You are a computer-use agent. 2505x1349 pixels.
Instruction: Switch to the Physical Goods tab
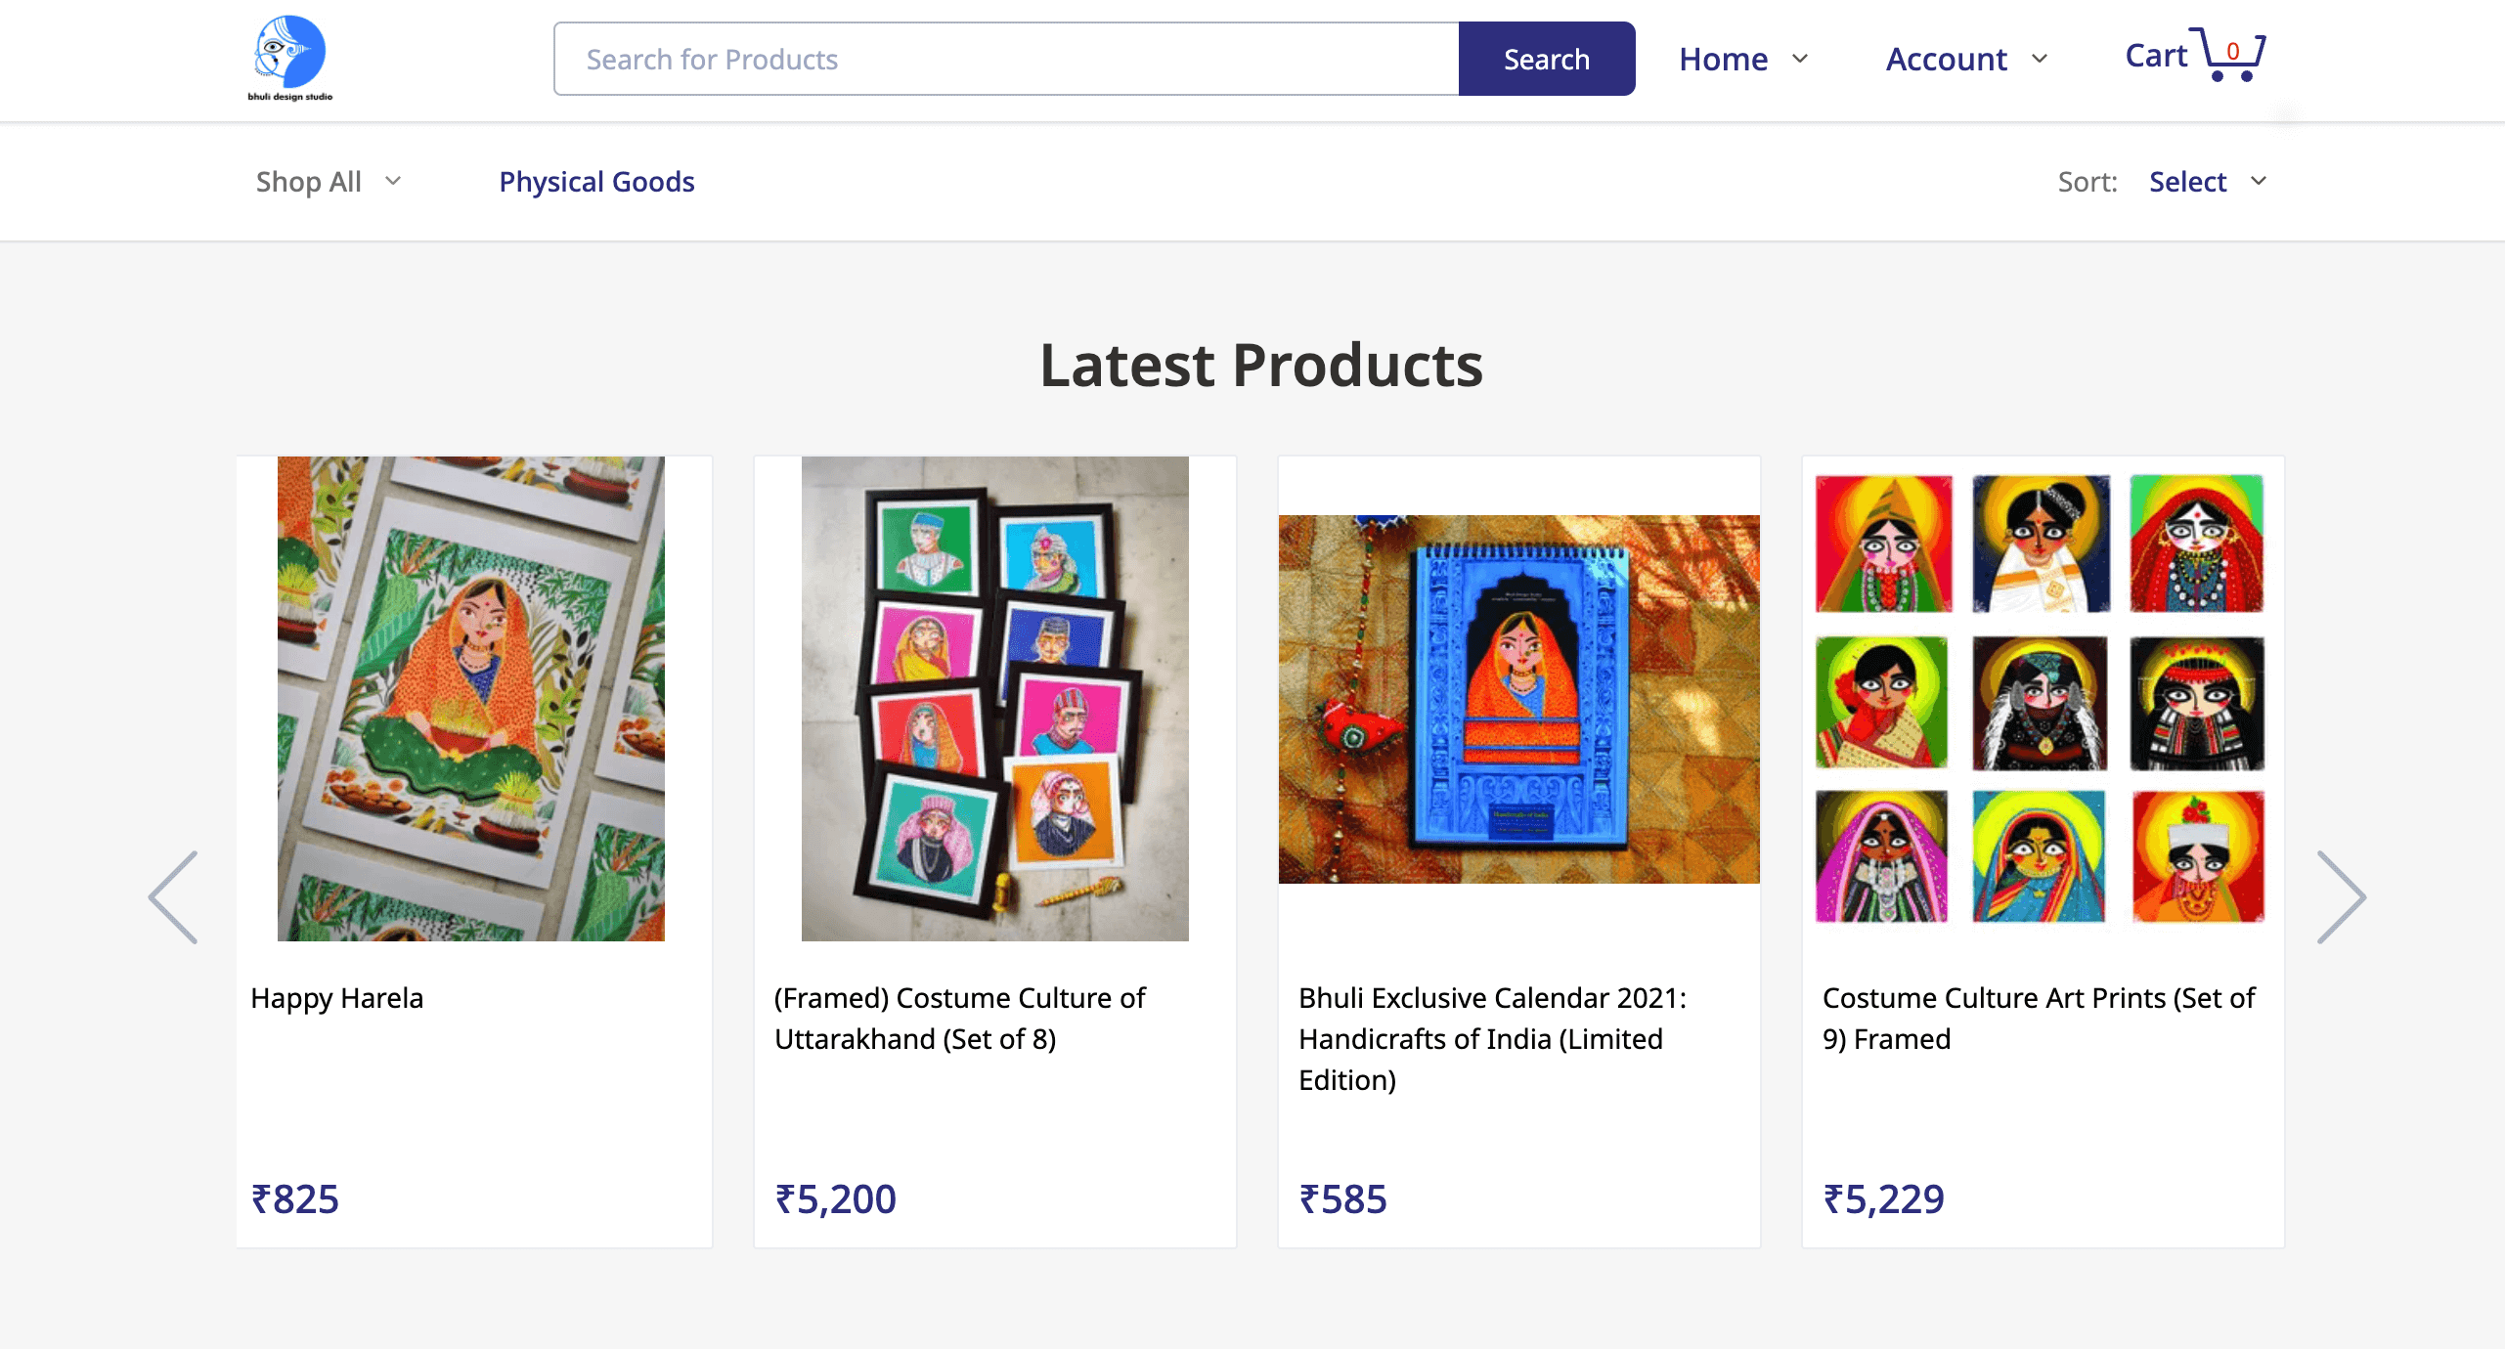[596, 182]
